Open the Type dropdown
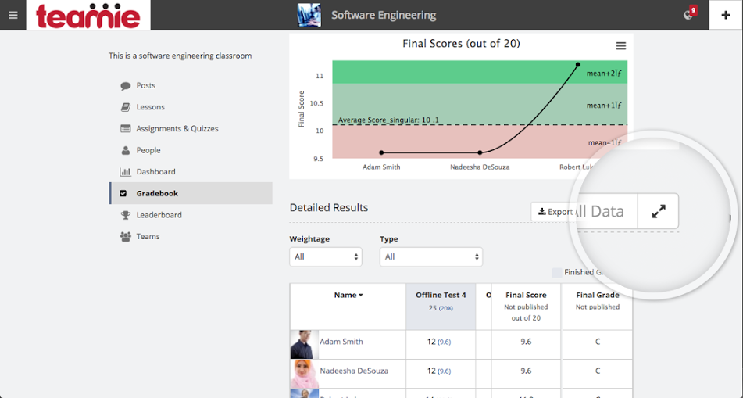The width and height of the screenshot is (743, 398). [x=430, y=256]
